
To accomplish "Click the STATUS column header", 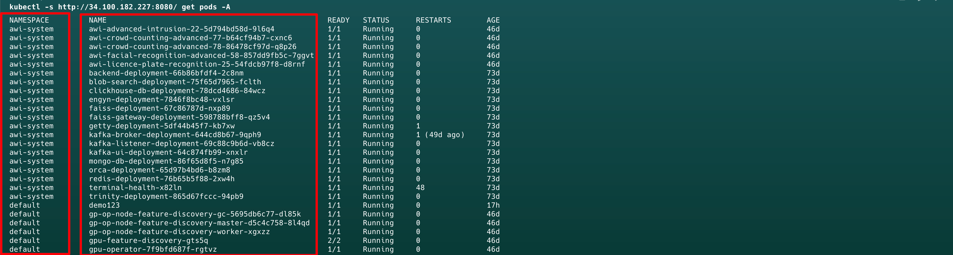I will (375, 20).
